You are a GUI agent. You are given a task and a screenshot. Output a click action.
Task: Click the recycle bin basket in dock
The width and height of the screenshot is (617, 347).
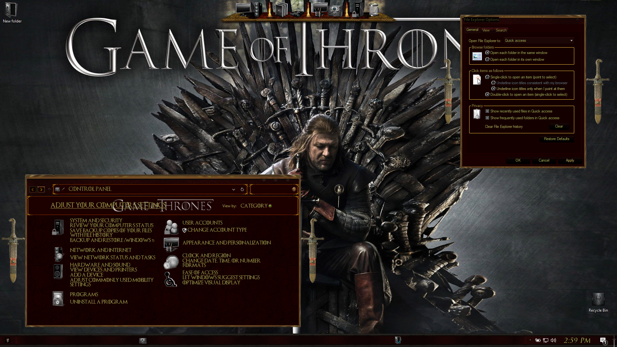coord(374,10)
